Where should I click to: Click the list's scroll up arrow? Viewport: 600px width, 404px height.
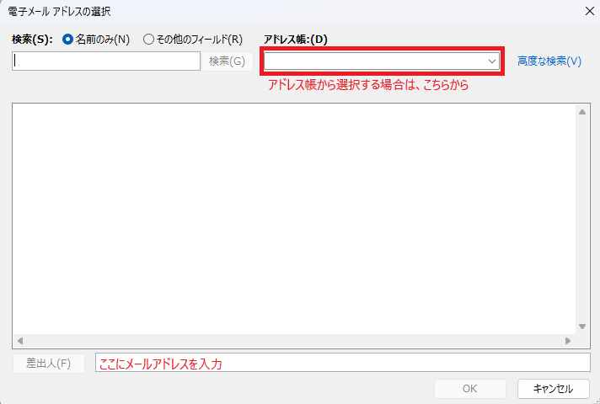click(x=581, y=111)
